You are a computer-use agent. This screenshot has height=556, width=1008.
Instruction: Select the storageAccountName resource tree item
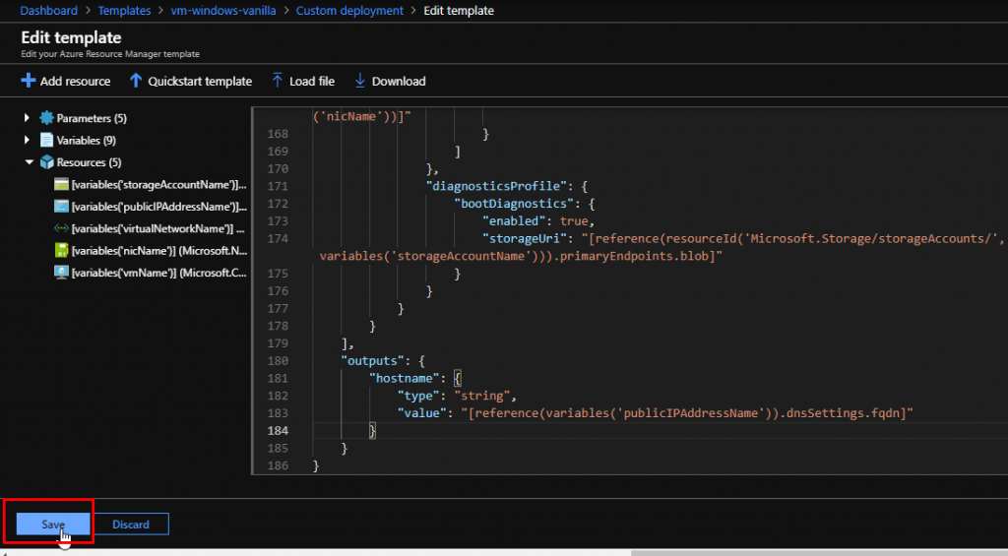point(158,184)
